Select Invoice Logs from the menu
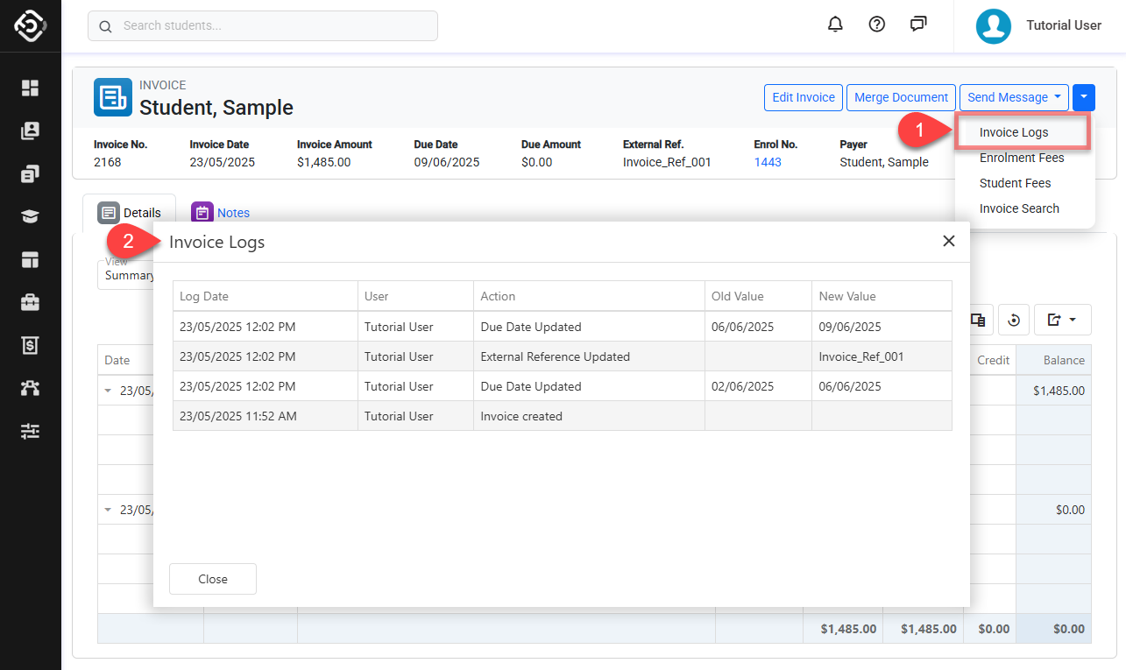Screen dimensions: 1126x670 pos(1014,132)
